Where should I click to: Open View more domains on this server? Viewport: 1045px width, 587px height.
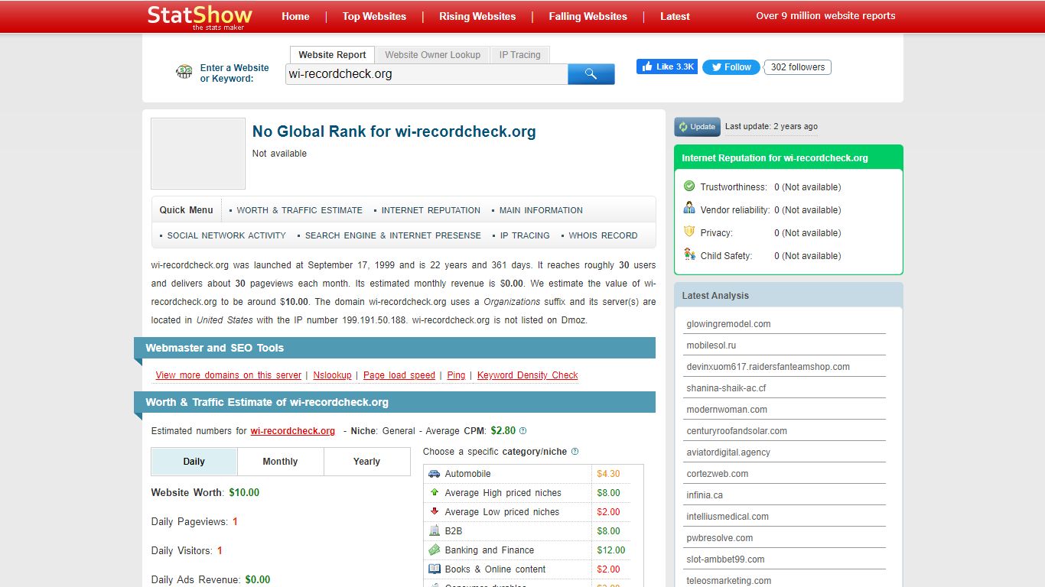tap(229, 375)
